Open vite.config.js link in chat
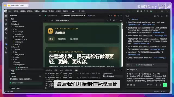The height and width of the screenshot is (97, 174). click(160, 58)
